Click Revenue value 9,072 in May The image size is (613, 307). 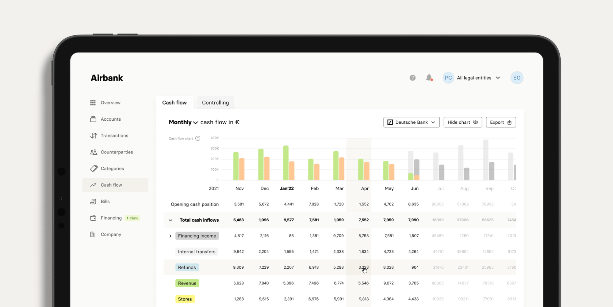(388, 283)
